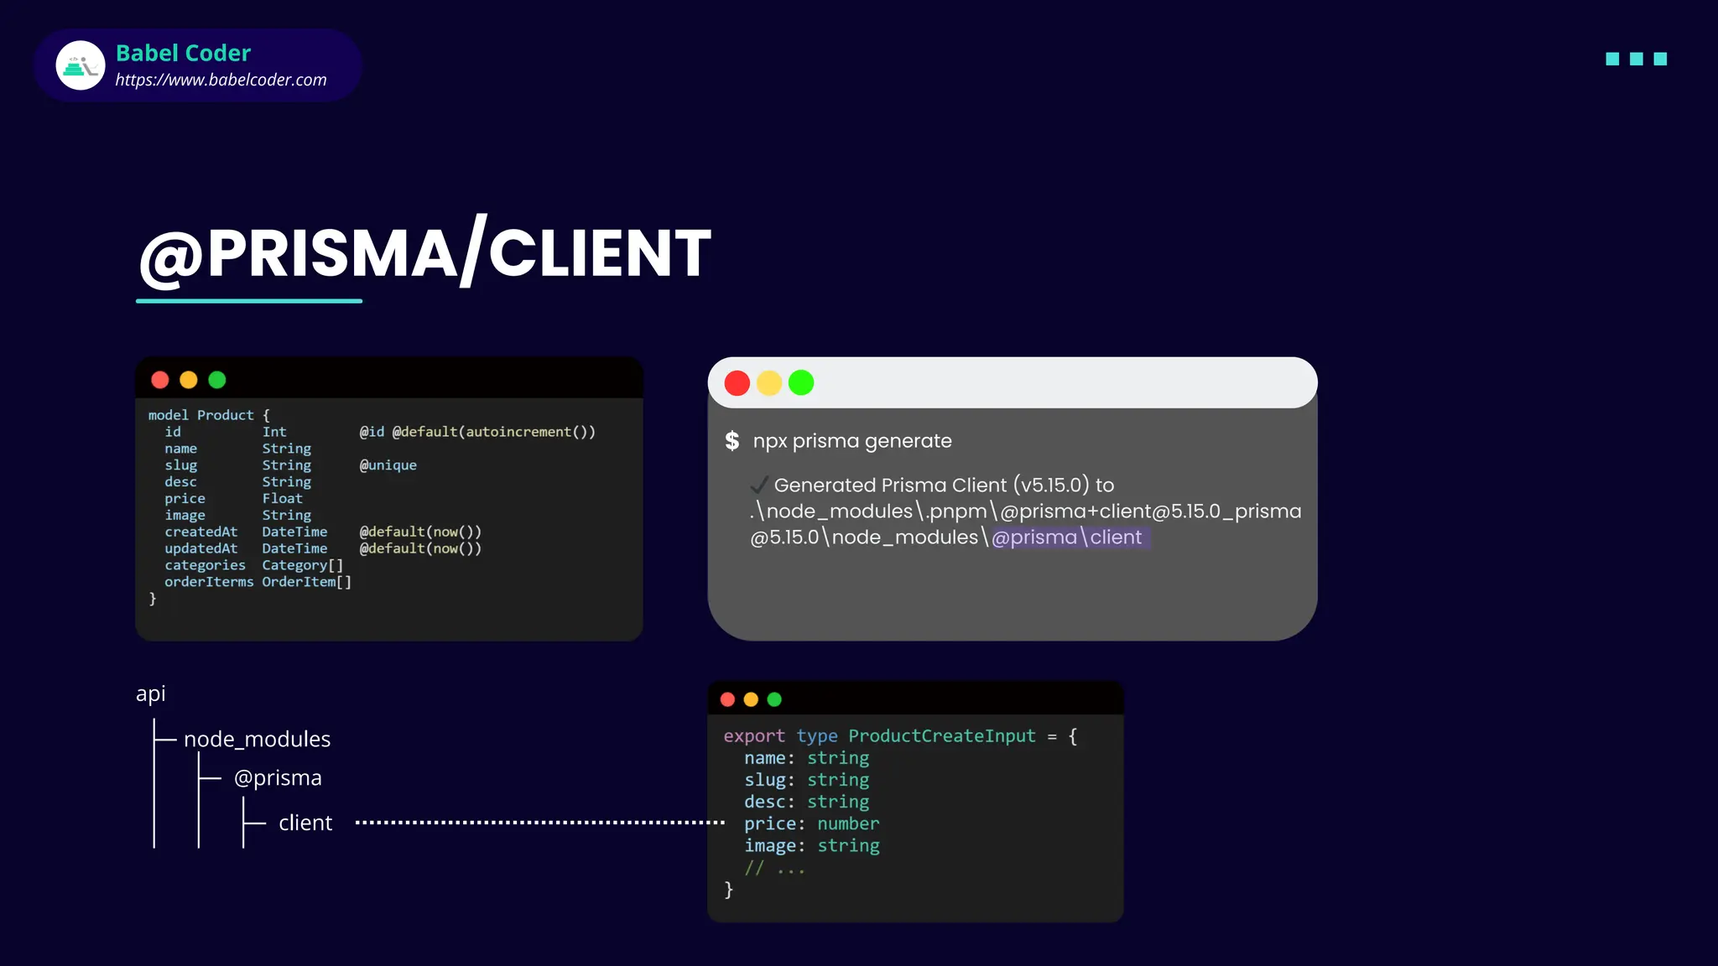Click the Babel Coder logo icon
The width and height of the screenshot is (1718, 966).
pyautogui.click(x=81, y=65)
